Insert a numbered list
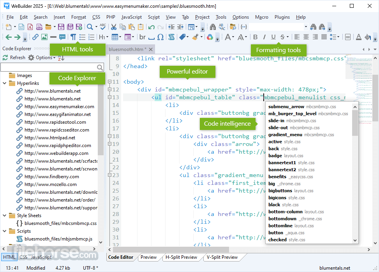The image size is (379, 272). 91,37
